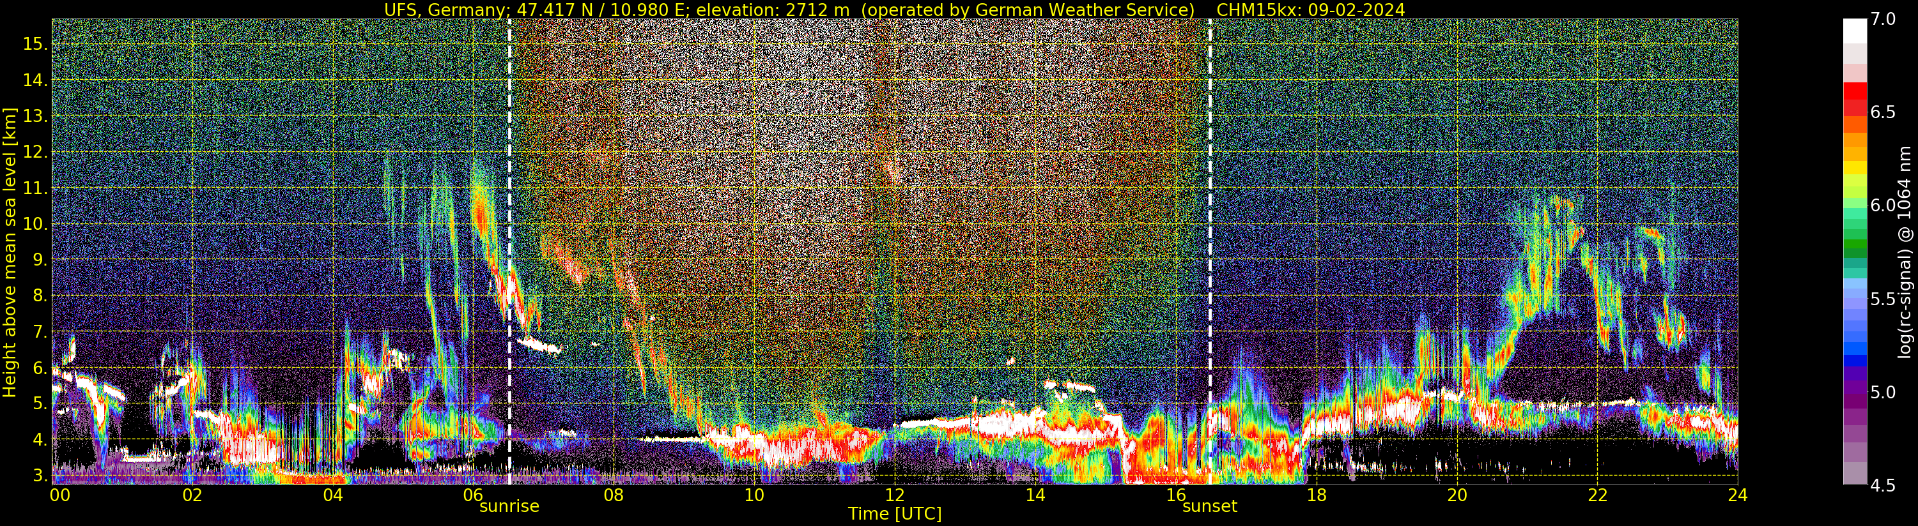Screen dimensions: 1918x526
Task: Click the colorbar value '7.0'
Action: (1883, 19)
